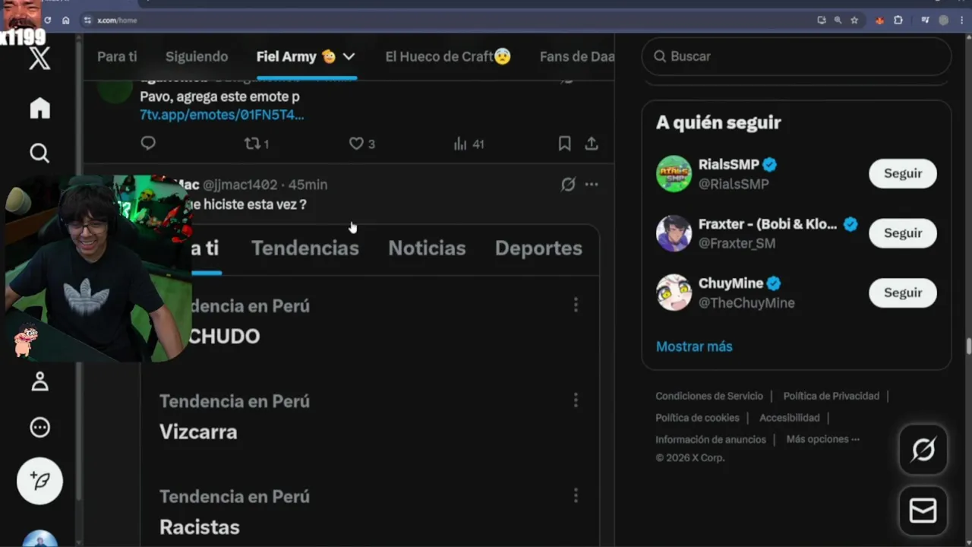The image size is (972, 547).
Task: Follow ChuyMine with the Seguir button
Action: point(903,292)
